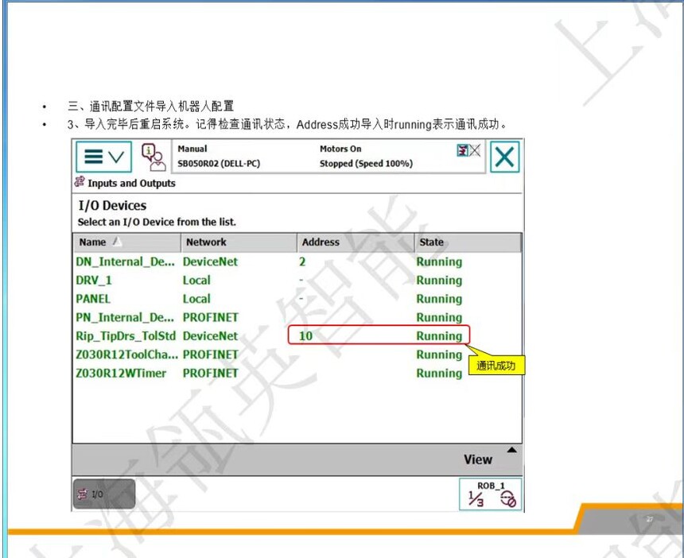Sort by the Address column header
Viewport: 684px width, 558px height.
[x=356, y=242]
